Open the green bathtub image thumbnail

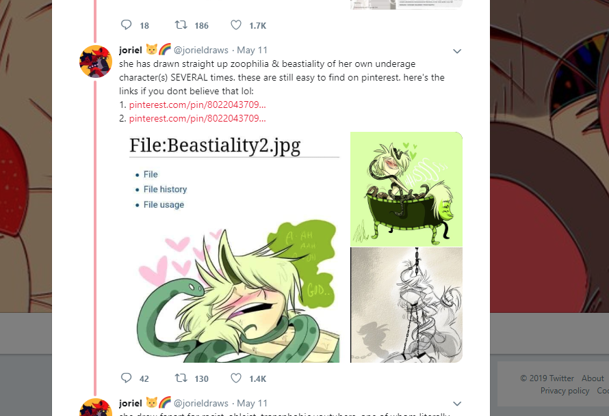click(x=406, y=189)
